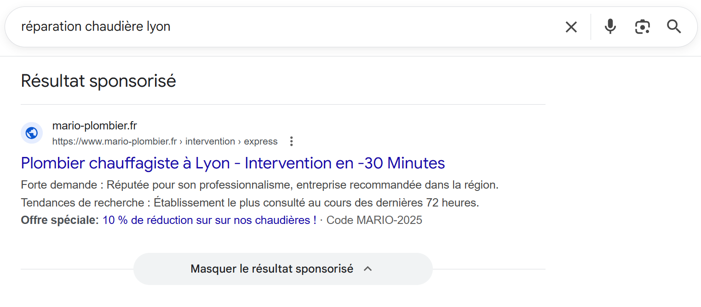Viewport: 701px width, 307px height.
Task: Submit search with the magnifying glass icon
Action: click(674, 27)
